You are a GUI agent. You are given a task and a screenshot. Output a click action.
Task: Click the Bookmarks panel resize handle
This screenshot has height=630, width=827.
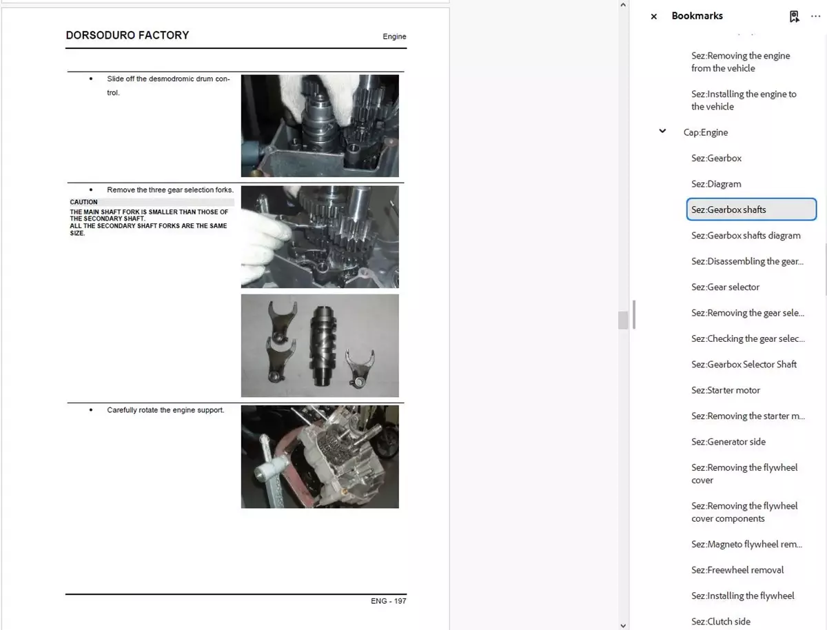point(633,315)
